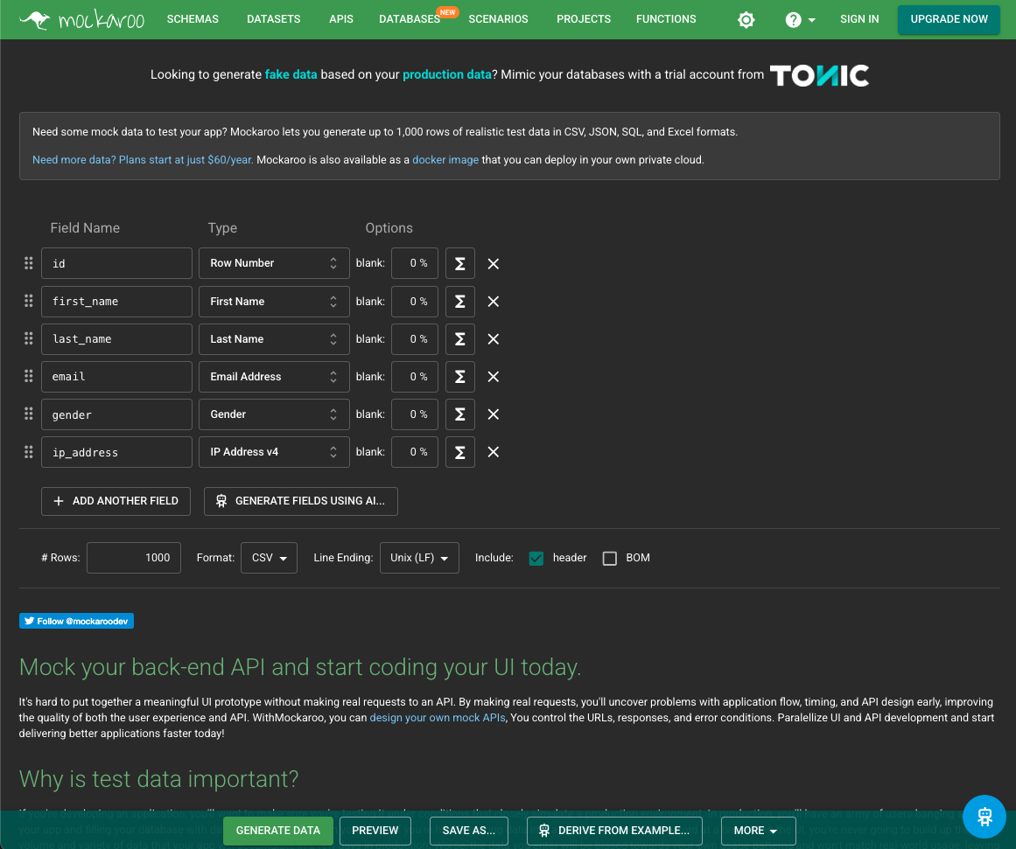Image resolution: width=1016 pixels, height=849 pixels.
Task: Go to the SCHEMAS menu item
Action: [x=193, y=19]
